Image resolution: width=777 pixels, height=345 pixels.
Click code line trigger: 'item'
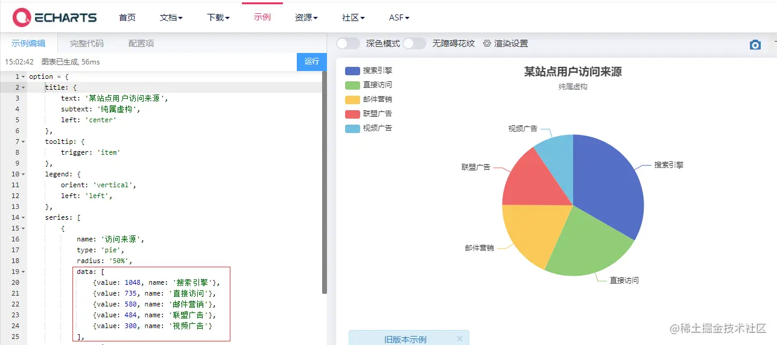pos(90,152)
